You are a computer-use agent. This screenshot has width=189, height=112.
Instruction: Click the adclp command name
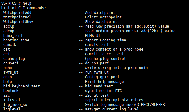click(9, 26)
